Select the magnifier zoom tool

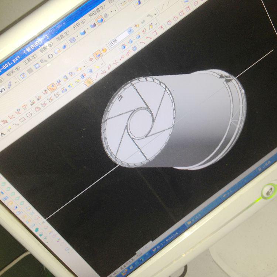pos(44,61)
